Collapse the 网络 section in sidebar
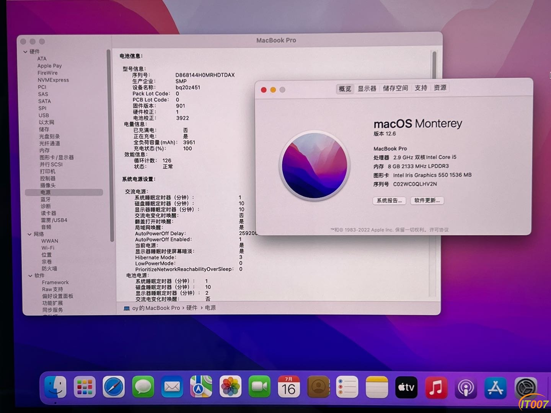Screen dimensions: 551x413 click(29, 234)
